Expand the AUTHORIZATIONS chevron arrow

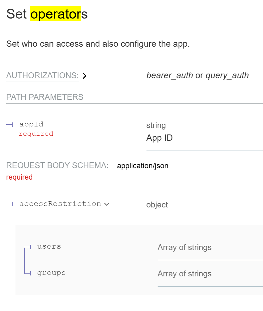point(85,76)
